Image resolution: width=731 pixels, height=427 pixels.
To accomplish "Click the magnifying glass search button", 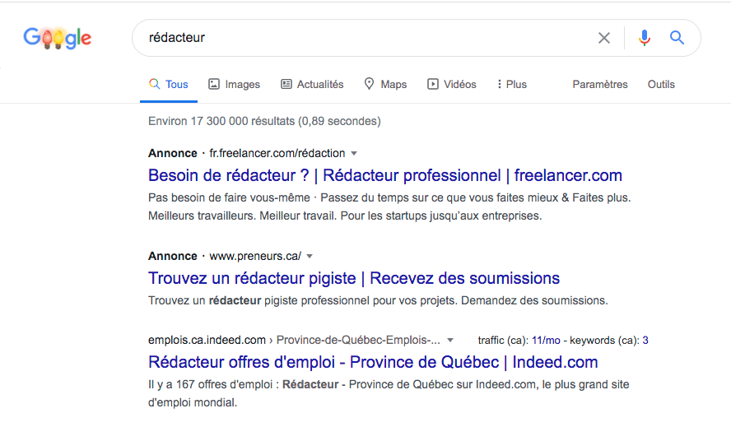I will coord(677,38).
